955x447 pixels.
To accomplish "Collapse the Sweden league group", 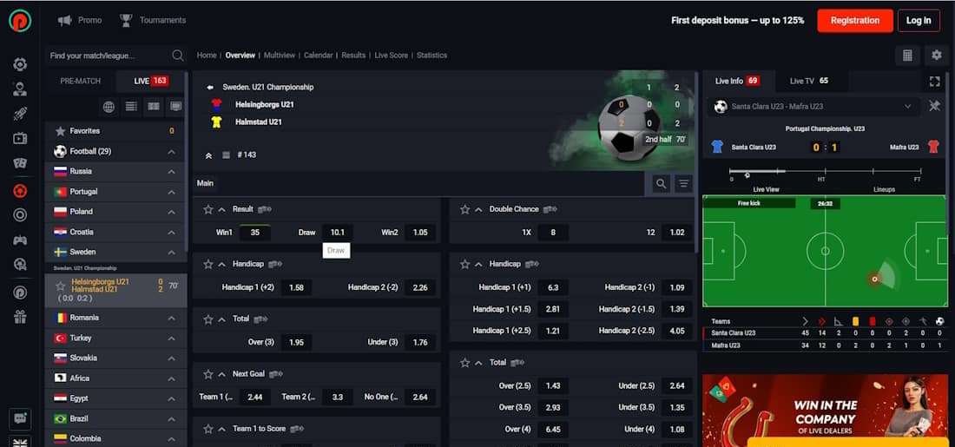I will click(x=172, y=252).
